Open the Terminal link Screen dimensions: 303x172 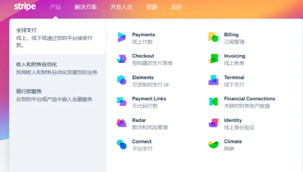coord(234,77)
